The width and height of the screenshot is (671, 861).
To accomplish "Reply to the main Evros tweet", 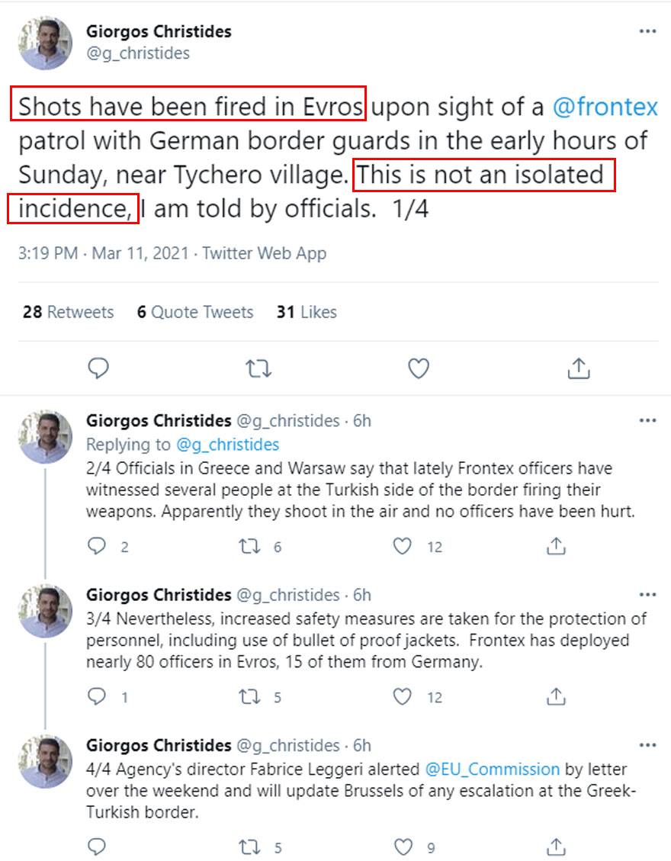I will 99,369.
